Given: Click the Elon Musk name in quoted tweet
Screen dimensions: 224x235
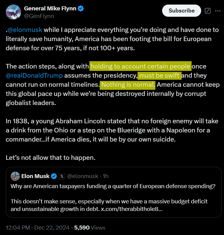Looking at the screenshot, I should click(x=35, y=176).
